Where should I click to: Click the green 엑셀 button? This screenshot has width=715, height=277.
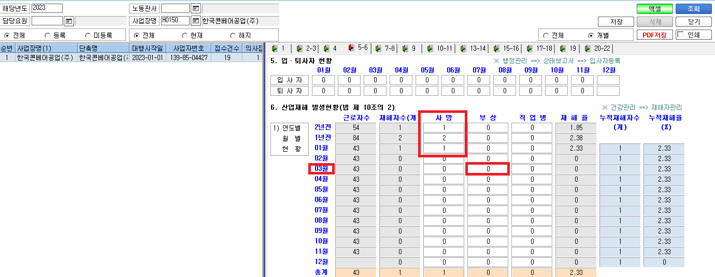click(654, 9)
